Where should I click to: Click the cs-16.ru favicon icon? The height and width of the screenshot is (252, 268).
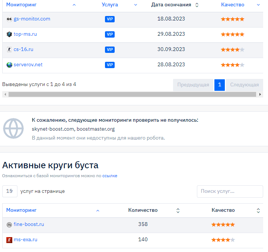[9, 50]
